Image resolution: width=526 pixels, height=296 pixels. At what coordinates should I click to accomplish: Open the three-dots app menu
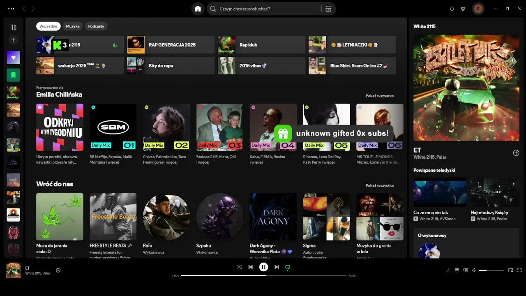[11, 9]
